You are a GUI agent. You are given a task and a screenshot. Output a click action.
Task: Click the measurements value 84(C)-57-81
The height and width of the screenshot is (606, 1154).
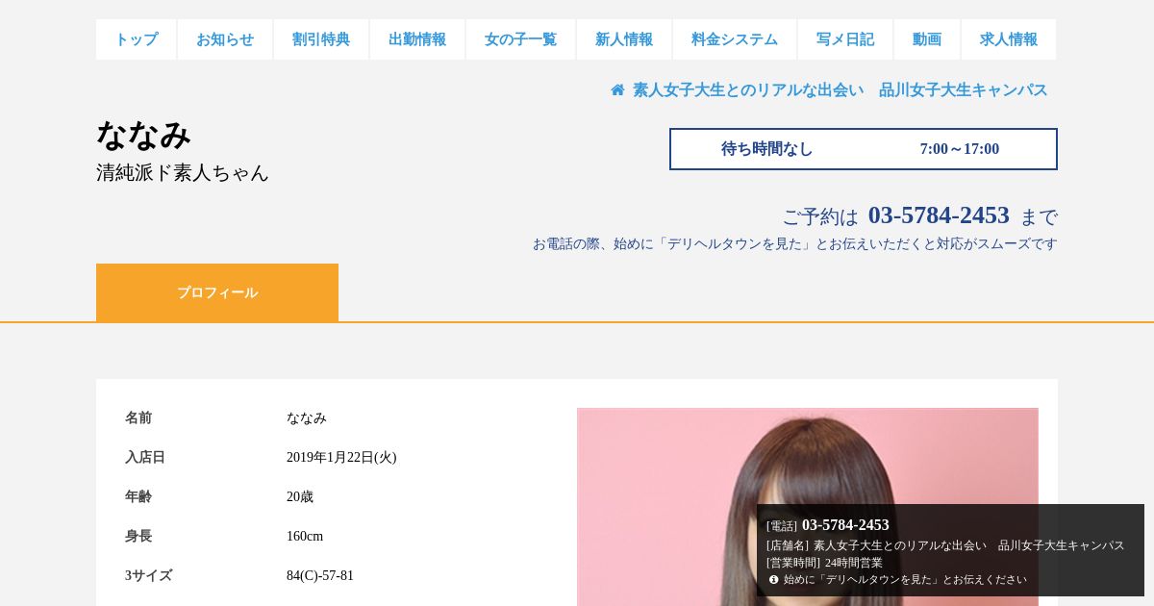[x=320, y=576]
